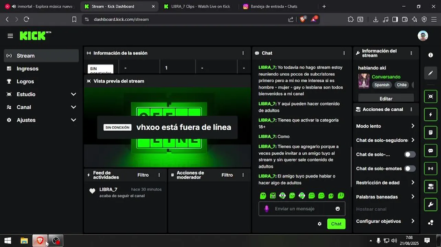Viewport: 441px width, 247px height.
Task: Toggle channel actions camera icon in sidebar
Action: pos(431,187)
